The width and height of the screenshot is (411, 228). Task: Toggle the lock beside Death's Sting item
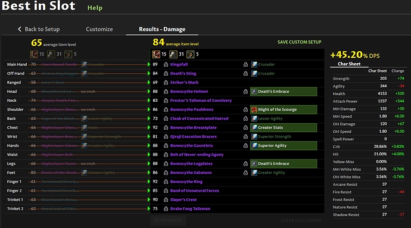(166, 74)
